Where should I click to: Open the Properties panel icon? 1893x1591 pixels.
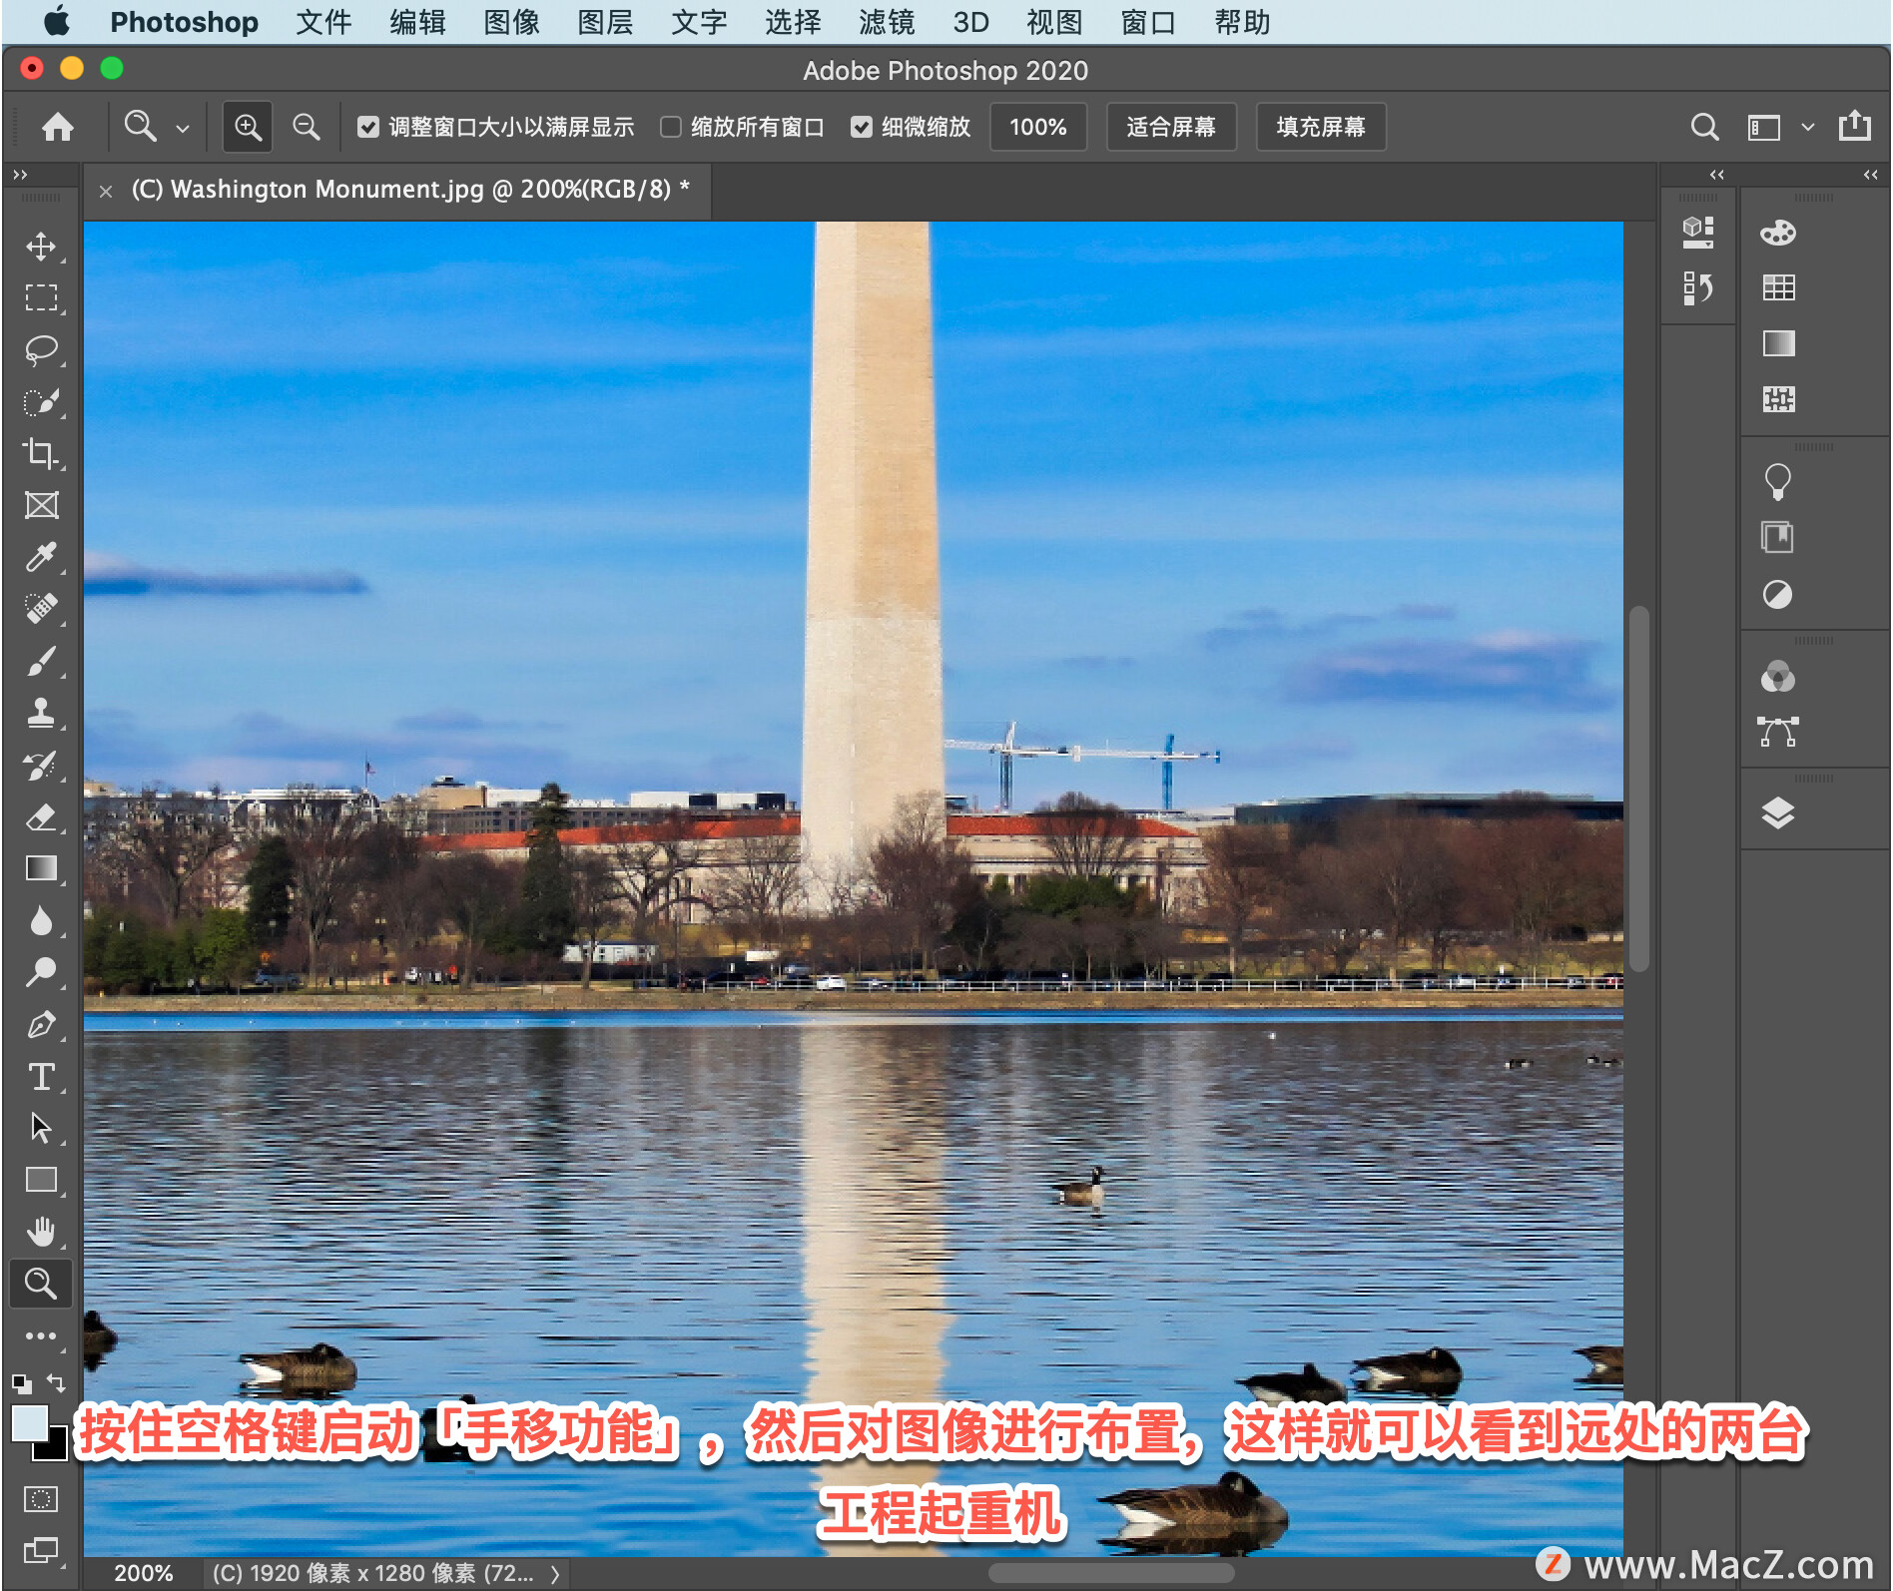click(1698, 233)
